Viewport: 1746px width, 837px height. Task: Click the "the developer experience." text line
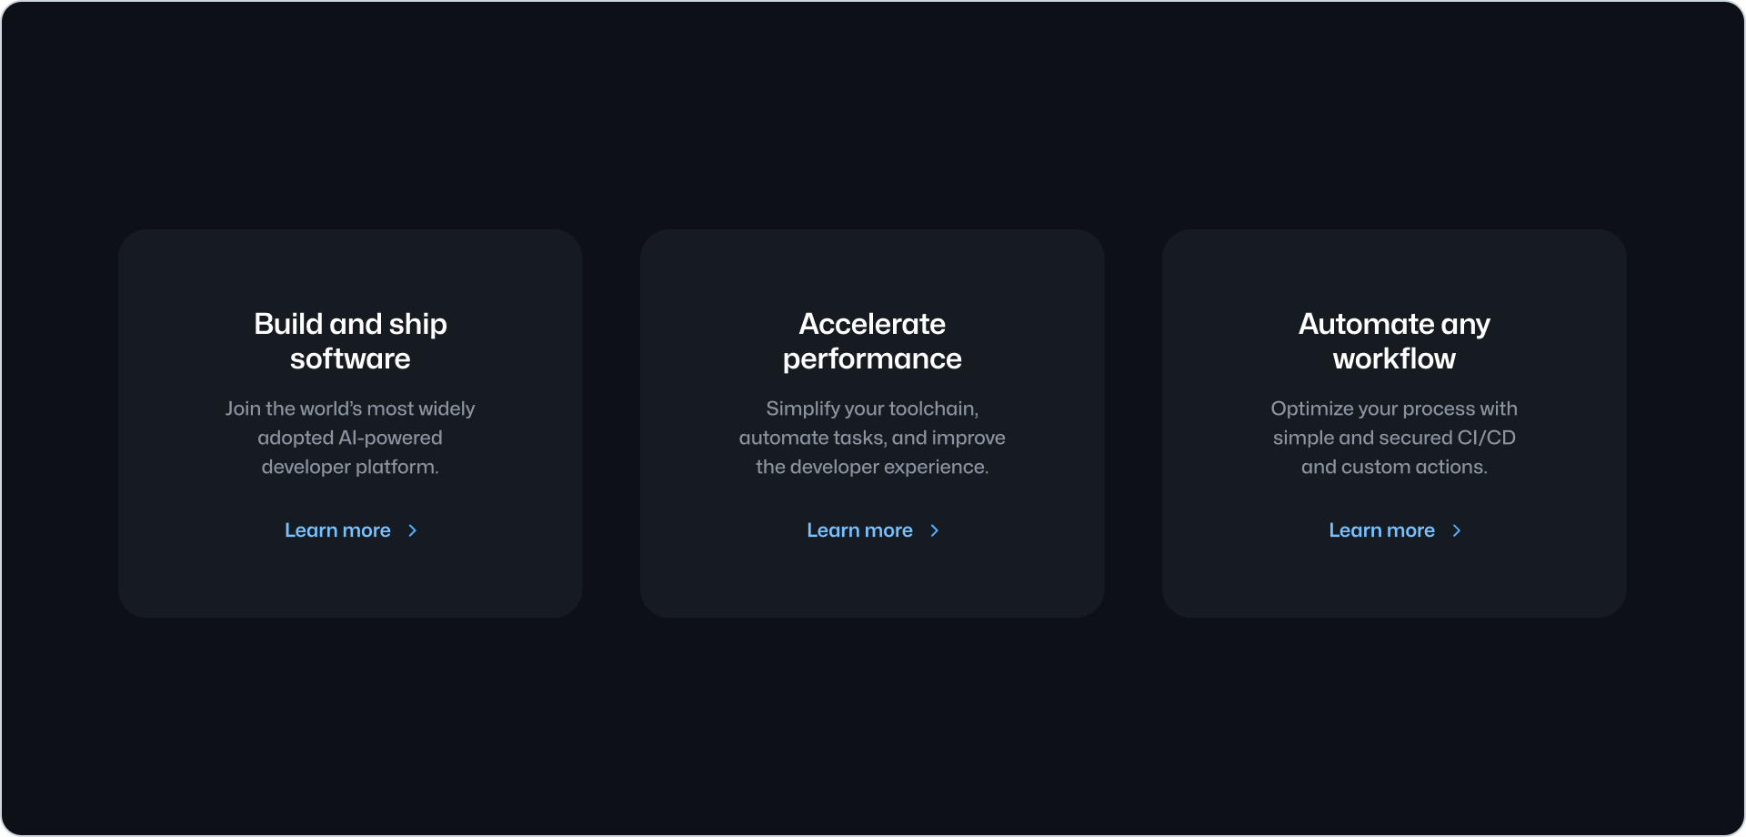coord(872,467)
